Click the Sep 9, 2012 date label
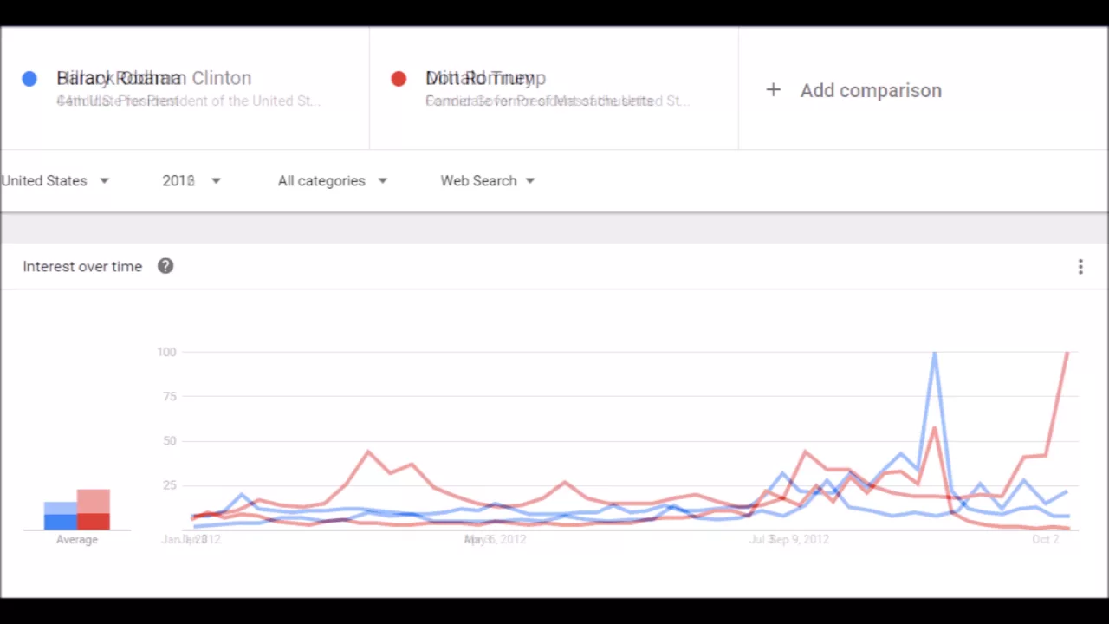Viewport: 1109px width, 624px height. 799,539
